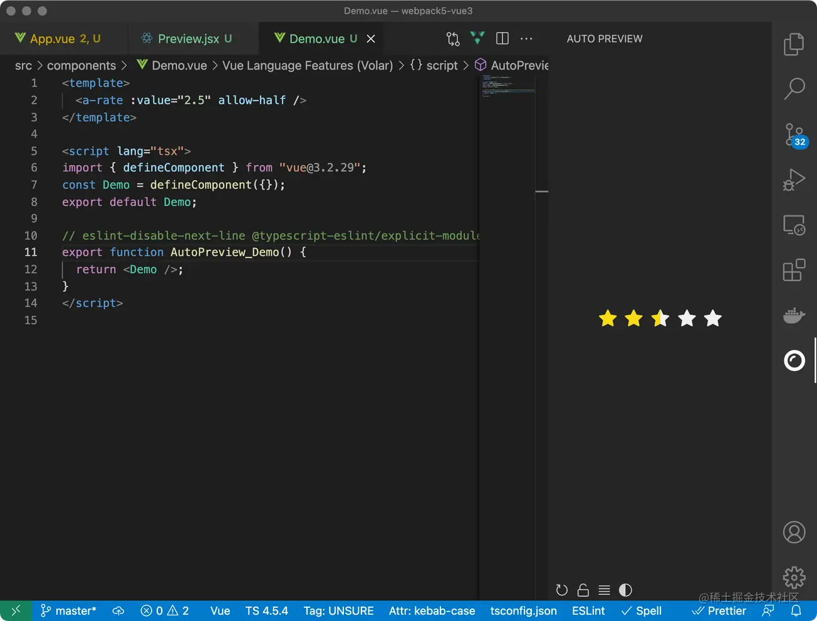Open the Extensions icon
Screen dimensions: 817x621
point(794,270)
